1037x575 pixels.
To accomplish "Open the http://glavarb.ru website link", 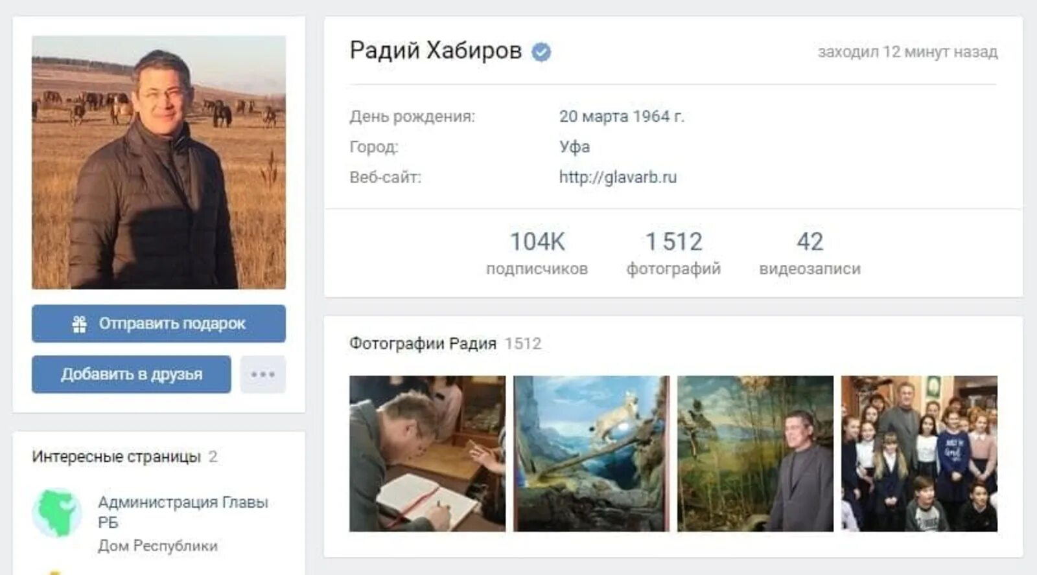I will click(x=618, y=177).
